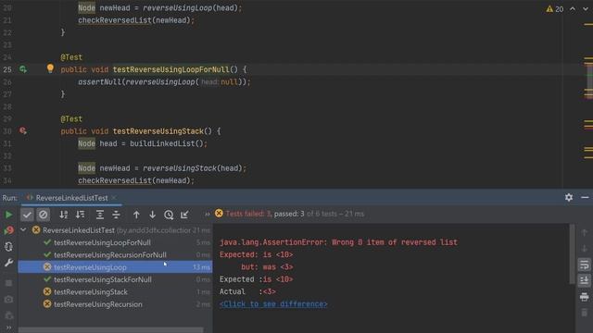Viewport: 593px width, 333px height.
Task: Select failed testReverseUsingRecursion result
Action: coord(98,304)
